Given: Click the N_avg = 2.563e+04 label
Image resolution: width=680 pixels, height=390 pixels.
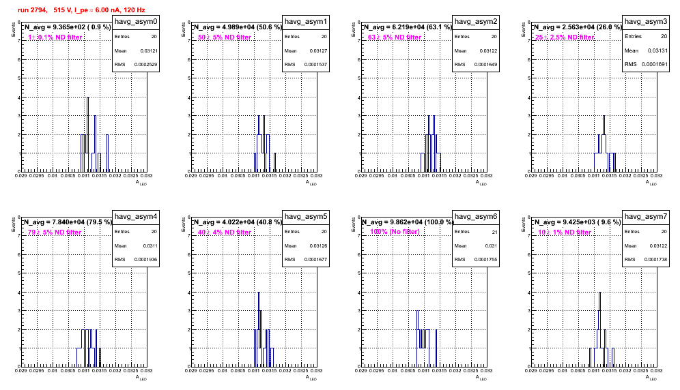Looking at the screenshot, I should click(578, 27).
